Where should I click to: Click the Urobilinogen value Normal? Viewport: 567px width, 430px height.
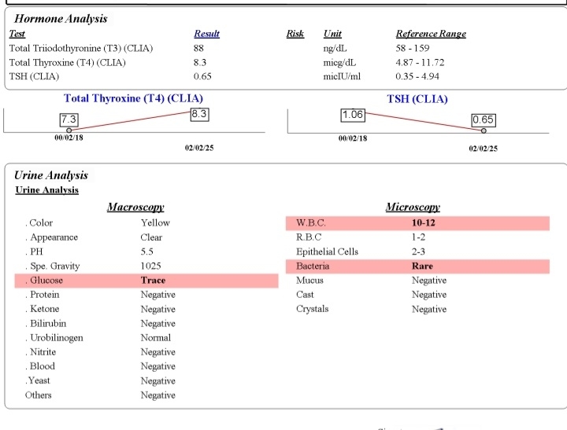tap(155, 337)
